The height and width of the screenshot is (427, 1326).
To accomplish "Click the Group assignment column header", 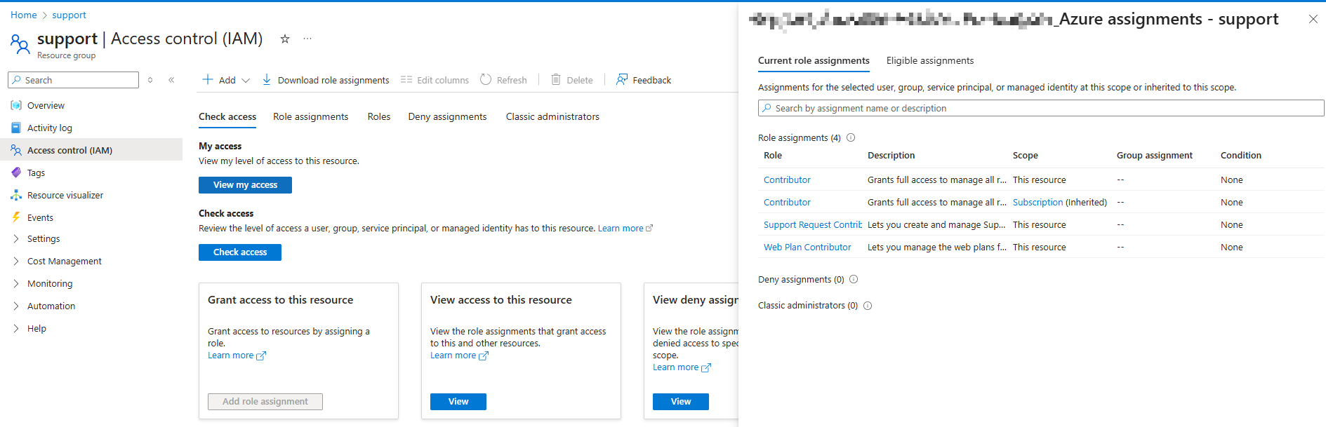I will 1155,156.
